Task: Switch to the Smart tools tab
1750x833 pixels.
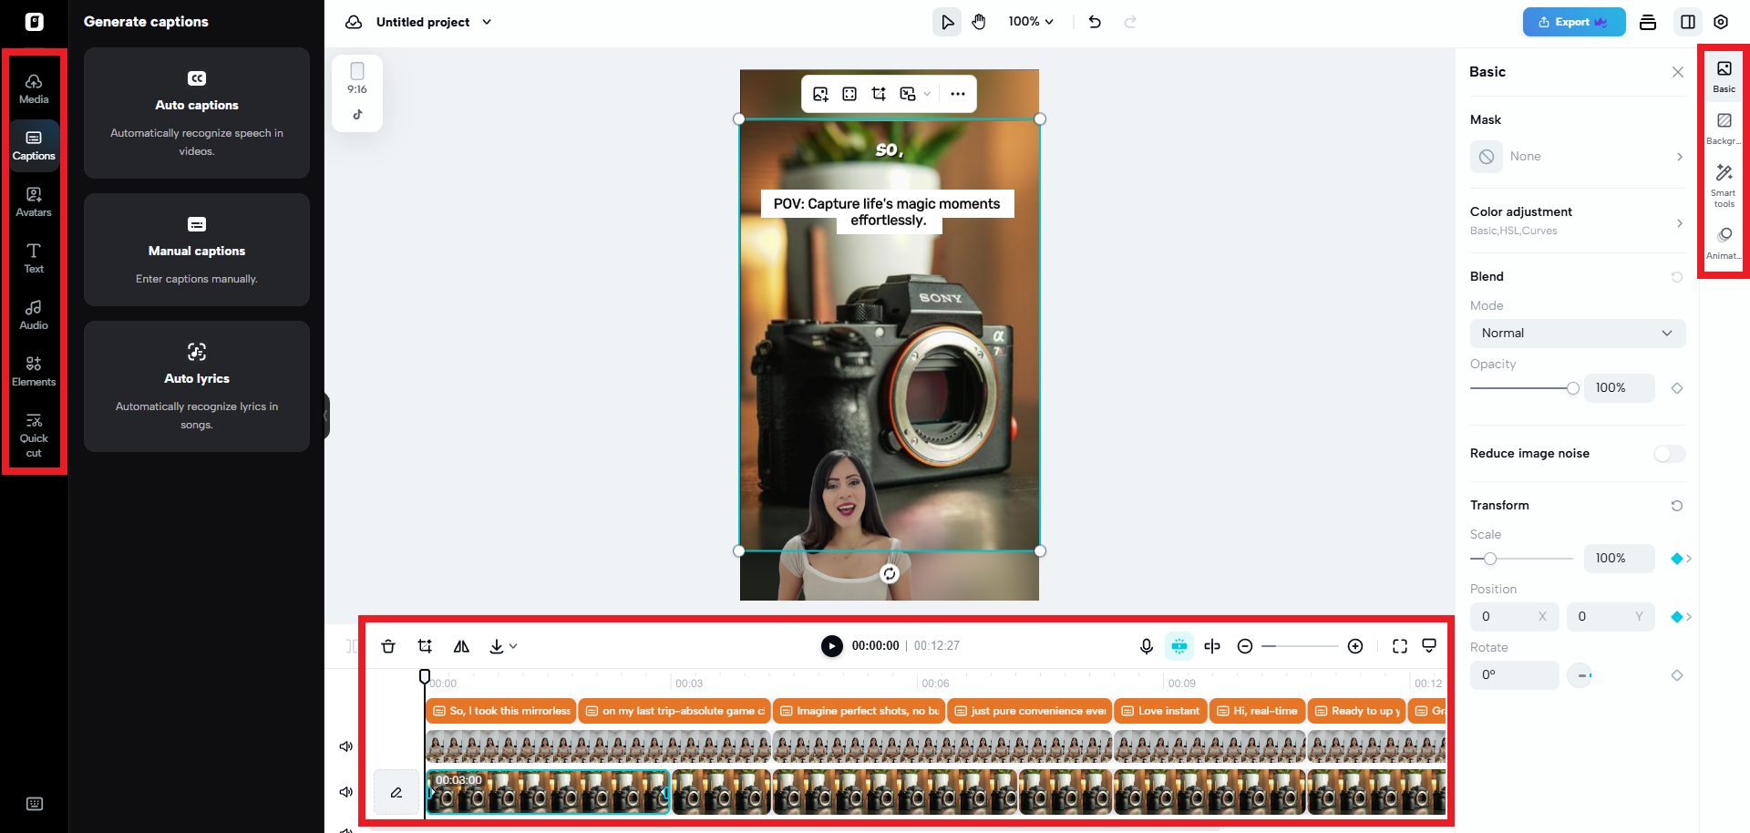Action: [1724, 185]
